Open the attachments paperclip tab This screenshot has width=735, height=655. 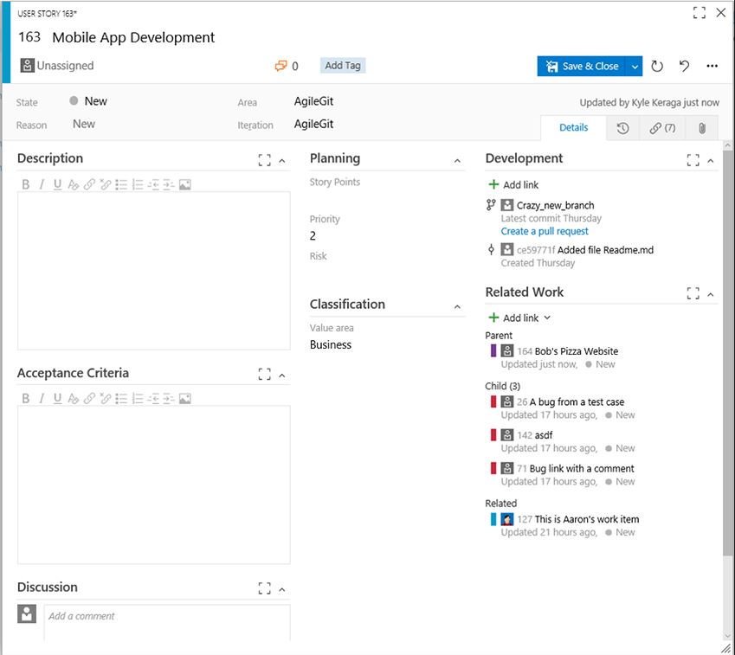click(701, 128)
